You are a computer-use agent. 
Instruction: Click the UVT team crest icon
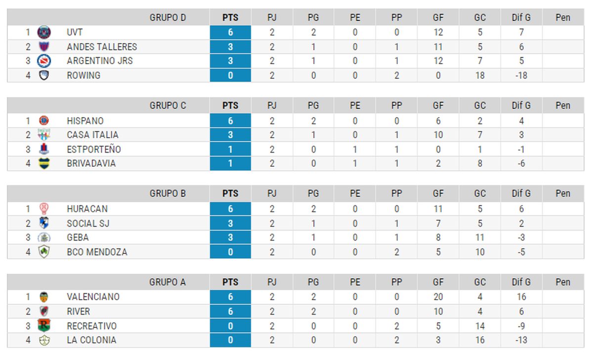(x=44, y=33)
